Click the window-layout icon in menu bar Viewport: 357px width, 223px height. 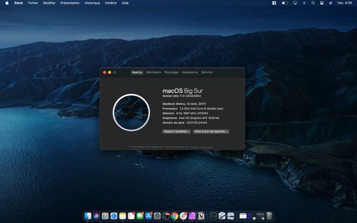[274, 3]
